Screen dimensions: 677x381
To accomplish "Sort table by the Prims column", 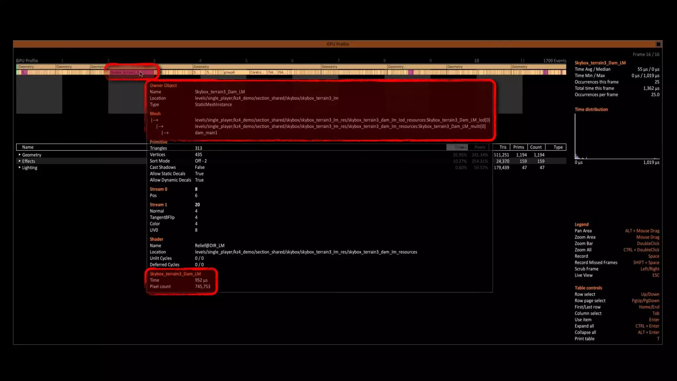I will click(518, 147).
